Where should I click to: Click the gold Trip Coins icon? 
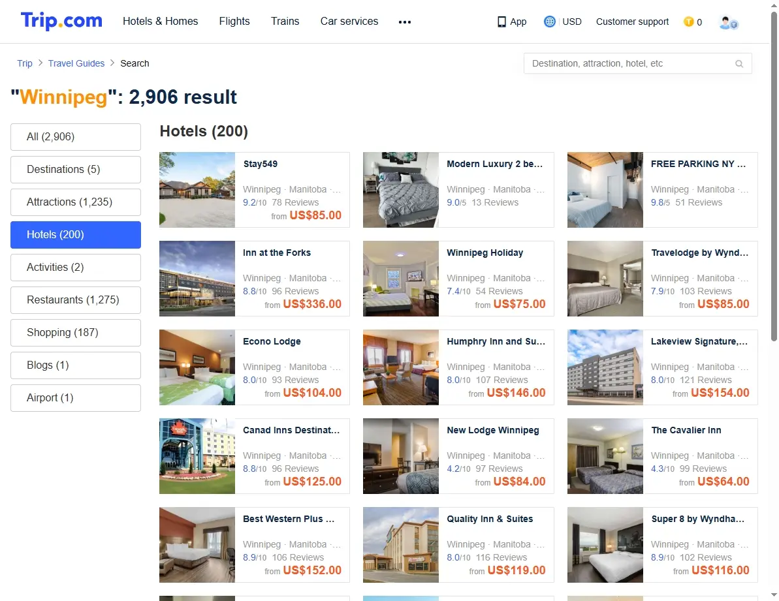click(x=689, y=22)
